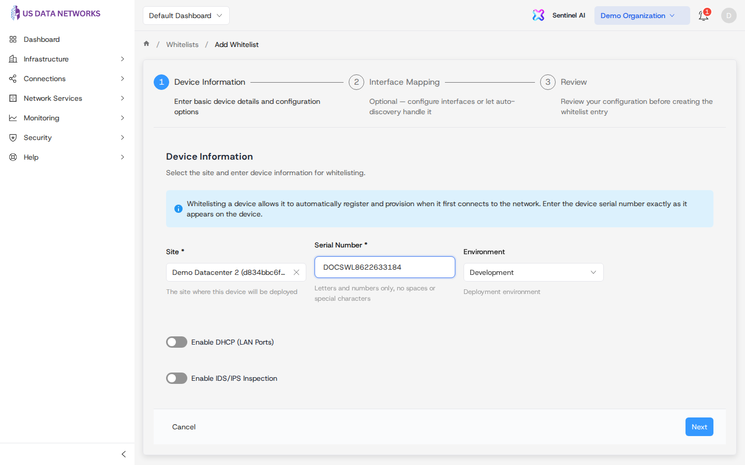Expand the Network Services chevron
Image resolution: width=745 pixels, height=465 pixels.
click(123, 98)
